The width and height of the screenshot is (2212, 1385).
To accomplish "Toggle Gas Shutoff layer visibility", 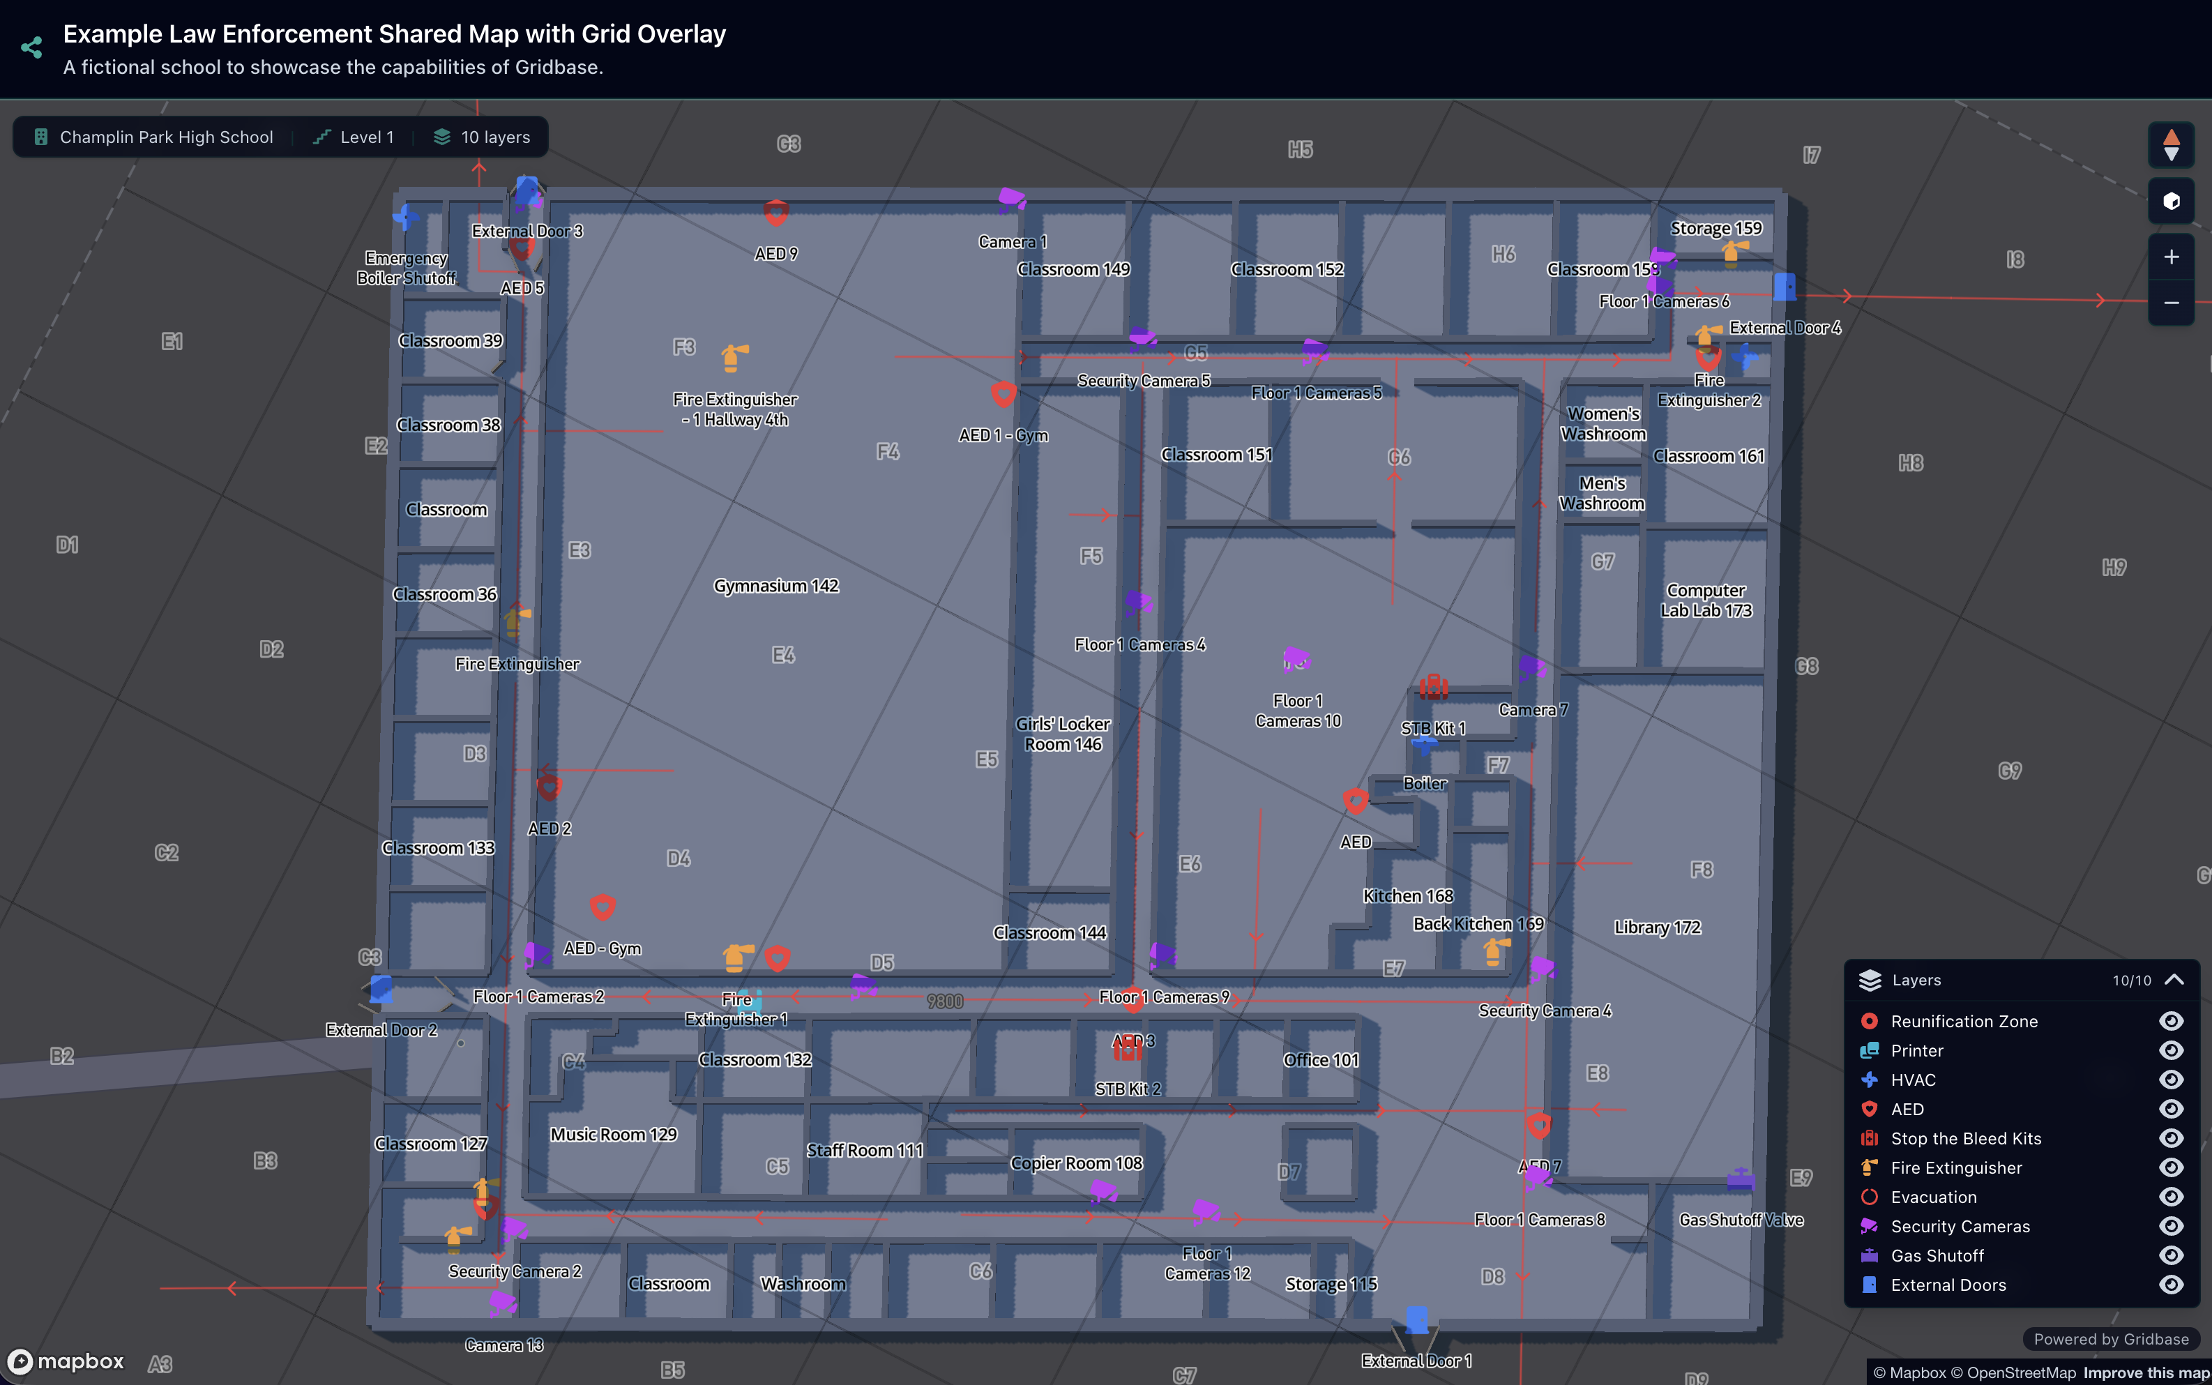I will click(x=2171, y=1255).
